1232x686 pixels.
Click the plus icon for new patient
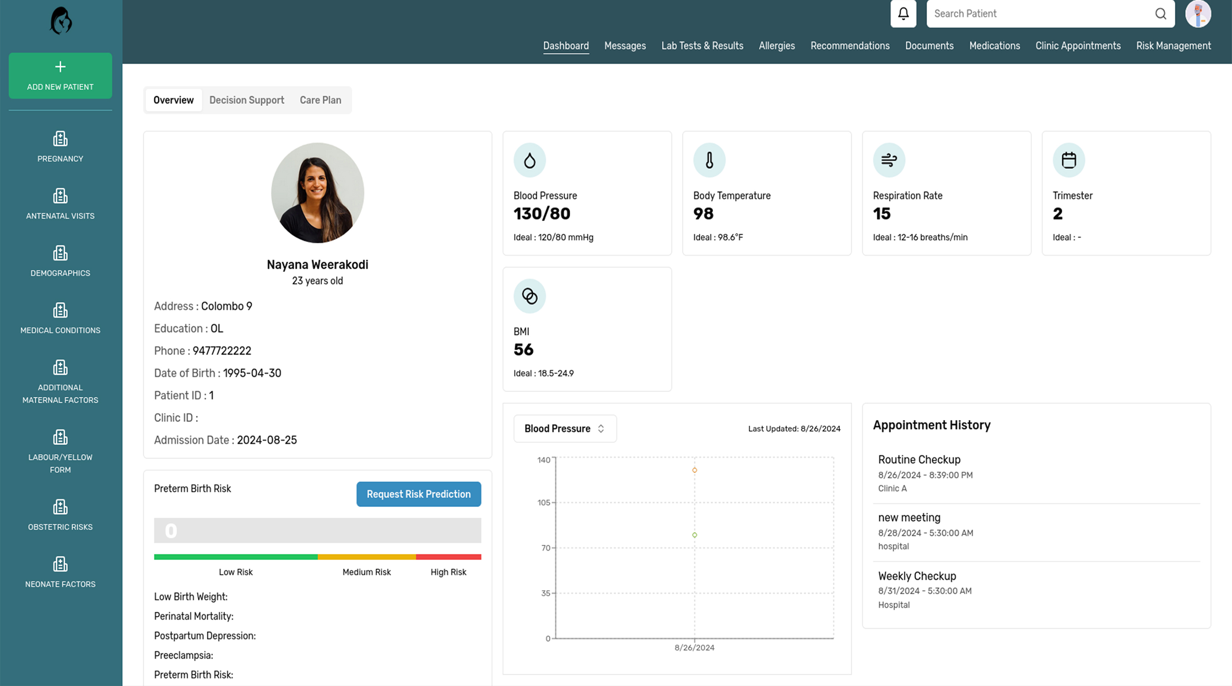(x=60, y=67)
